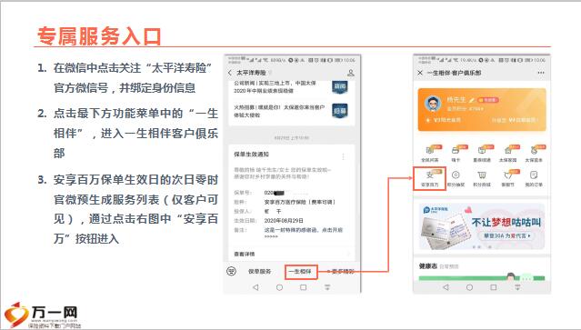Open three-dot menu in 一生相伴 page header
The width and height of the screenshot is (581, 330).
[x=541, y=73]
